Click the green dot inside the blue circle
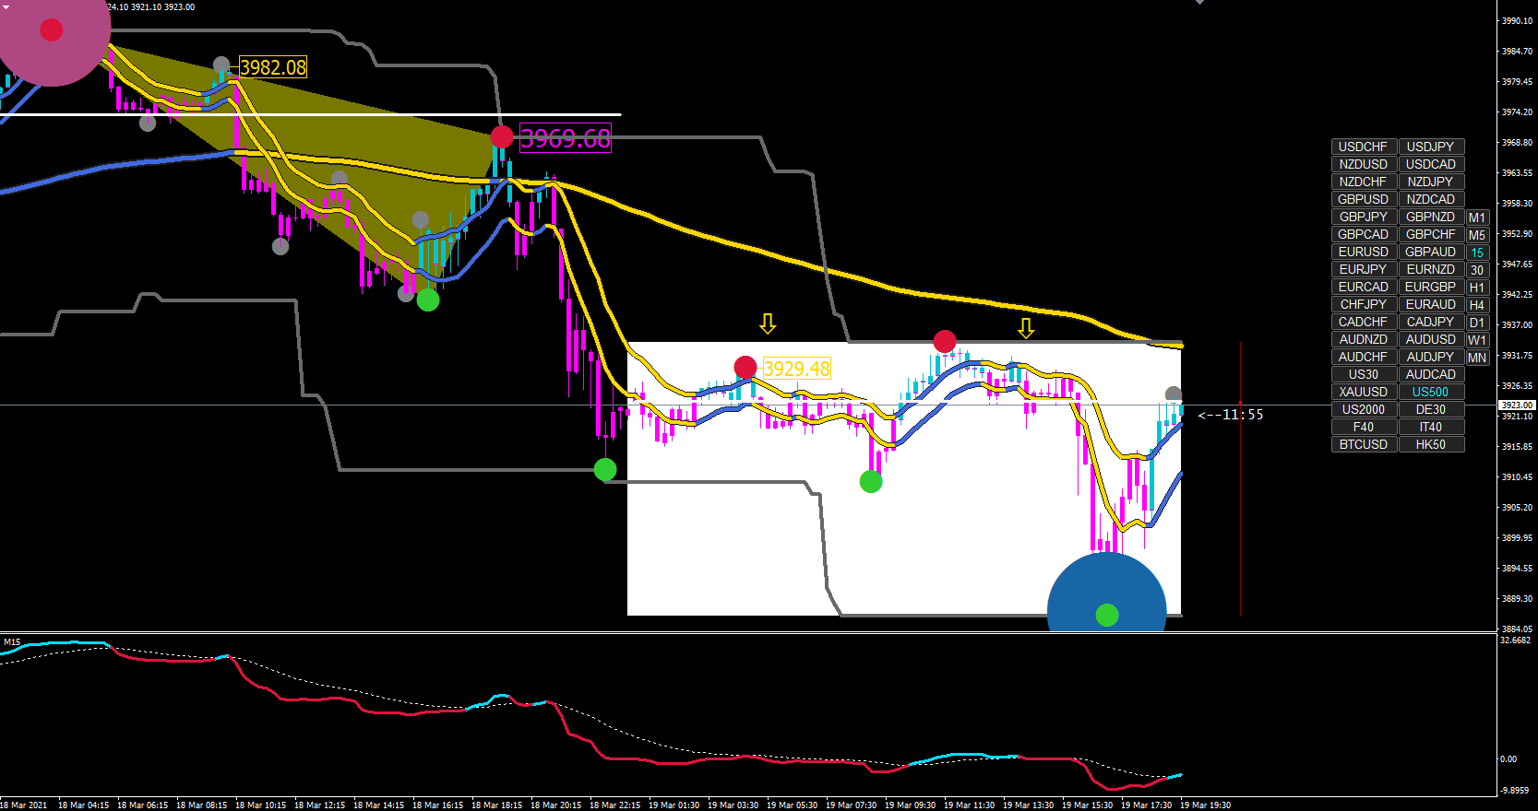Image resolution: width=1538 pixels, height=811 pixels. (1107, 615)
